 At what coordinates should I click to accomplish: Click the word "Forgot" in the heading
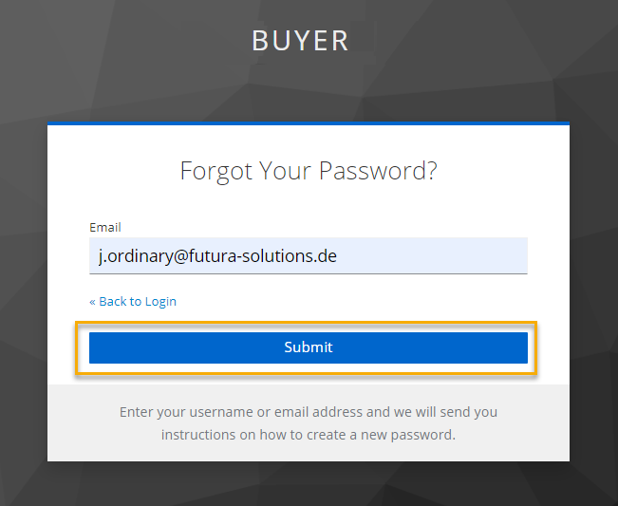pyautogui.click(x=216, y=171)
